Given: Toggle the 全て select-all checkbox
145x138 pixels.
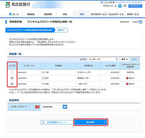Looking at the screenshot, I should pos(10,66).
